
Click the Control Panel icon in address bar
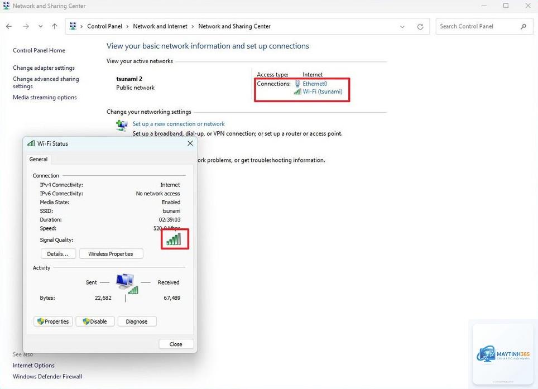pos(73,26)
